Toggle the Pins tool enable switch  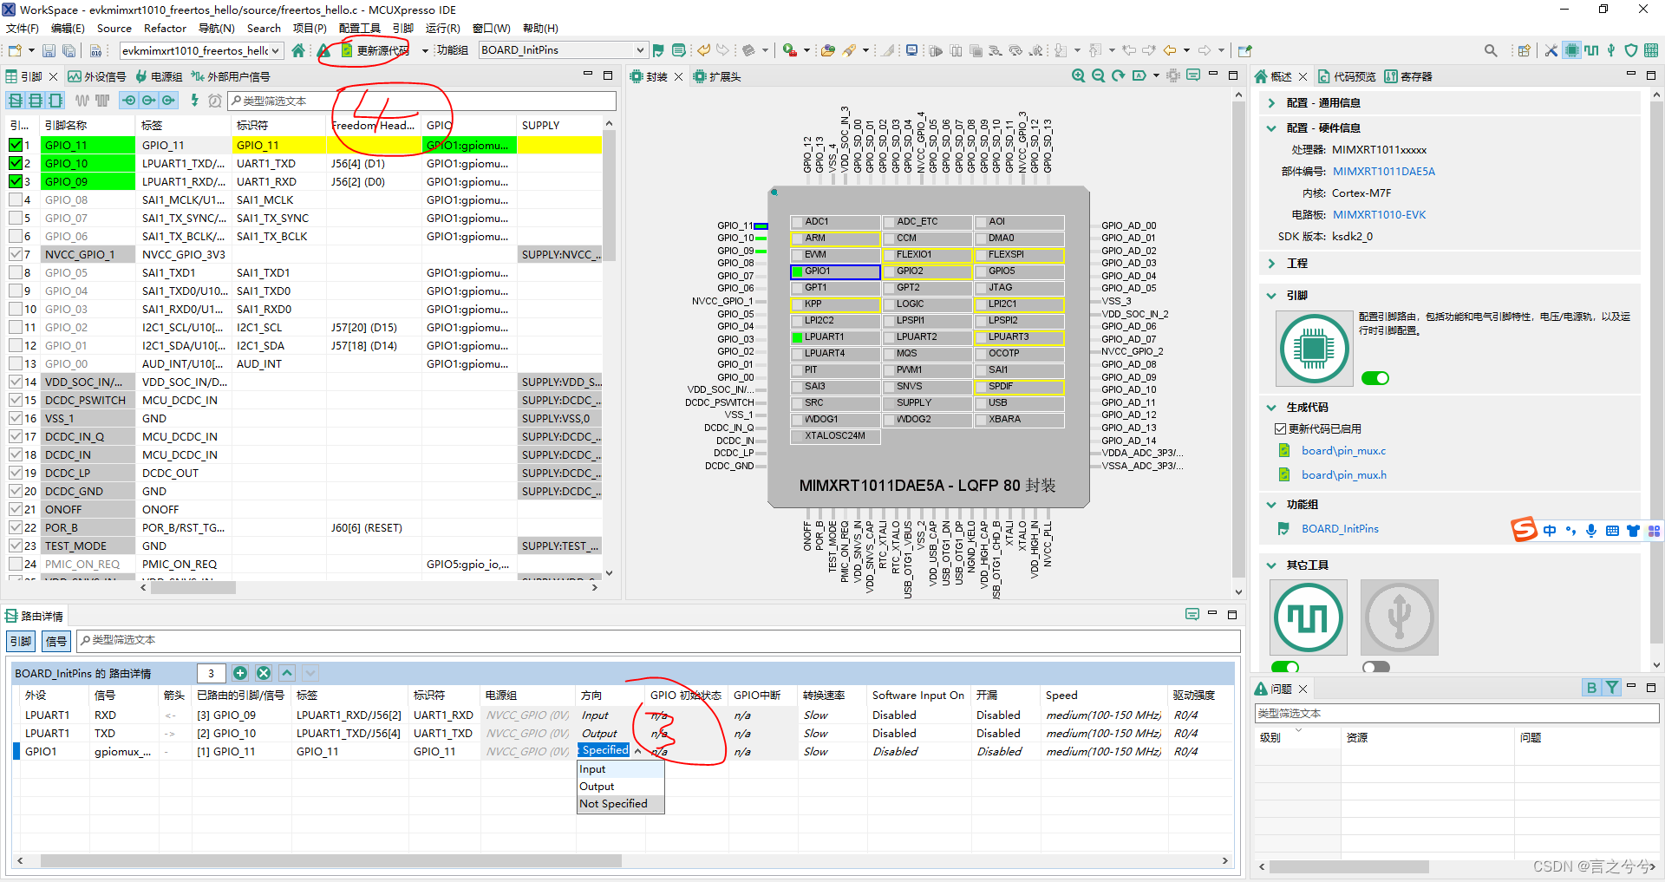(1375, 378)
